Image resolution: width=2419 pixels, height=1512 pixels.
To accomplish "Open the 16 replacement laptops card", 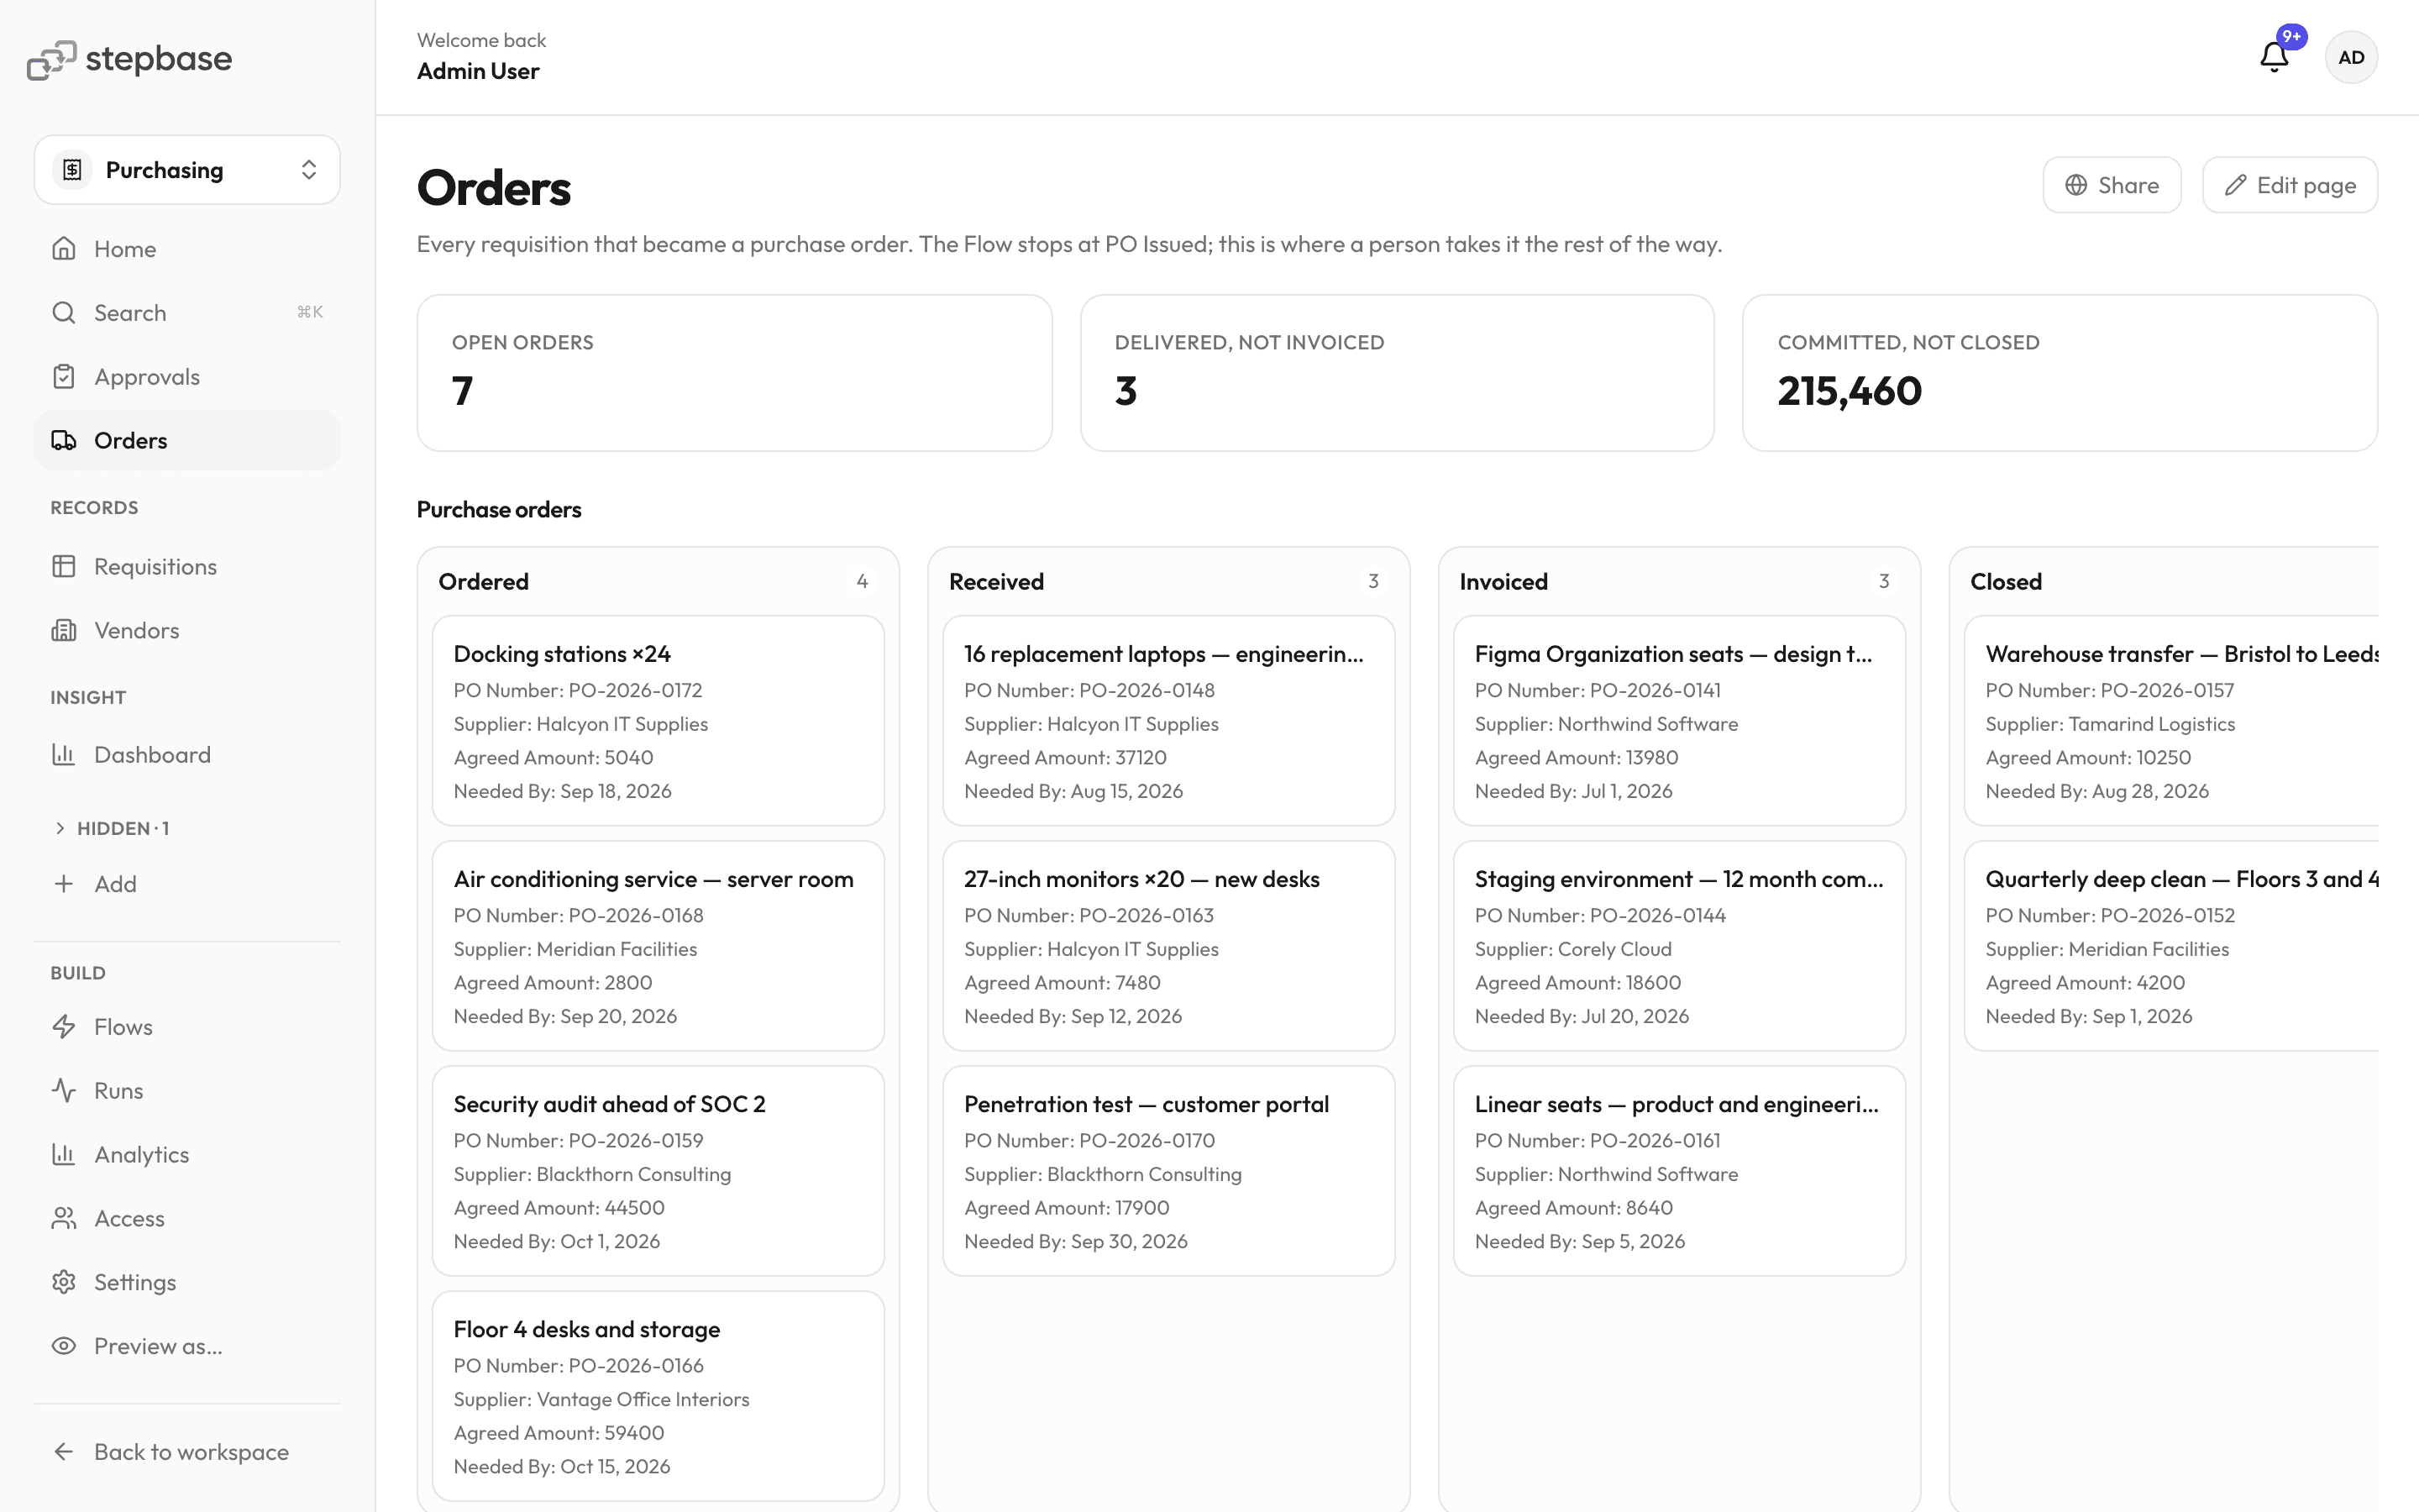I will (1168, 720).
